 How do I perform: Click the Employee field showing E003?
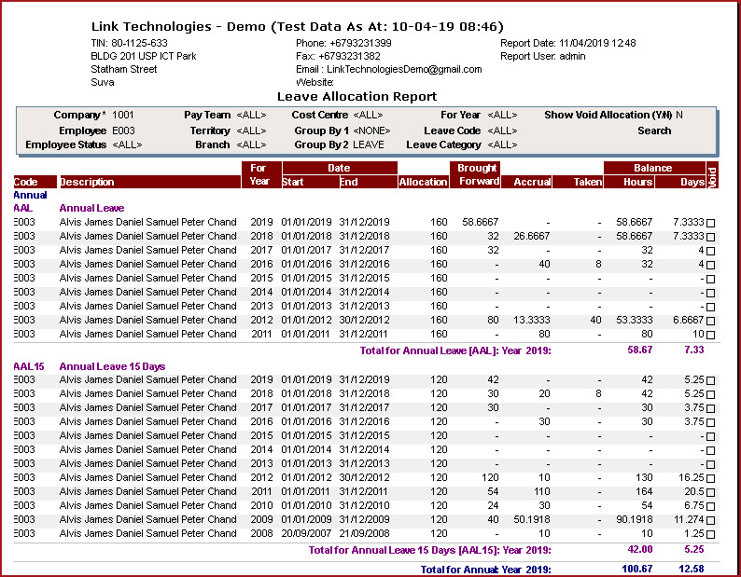[x=123, y=131]
